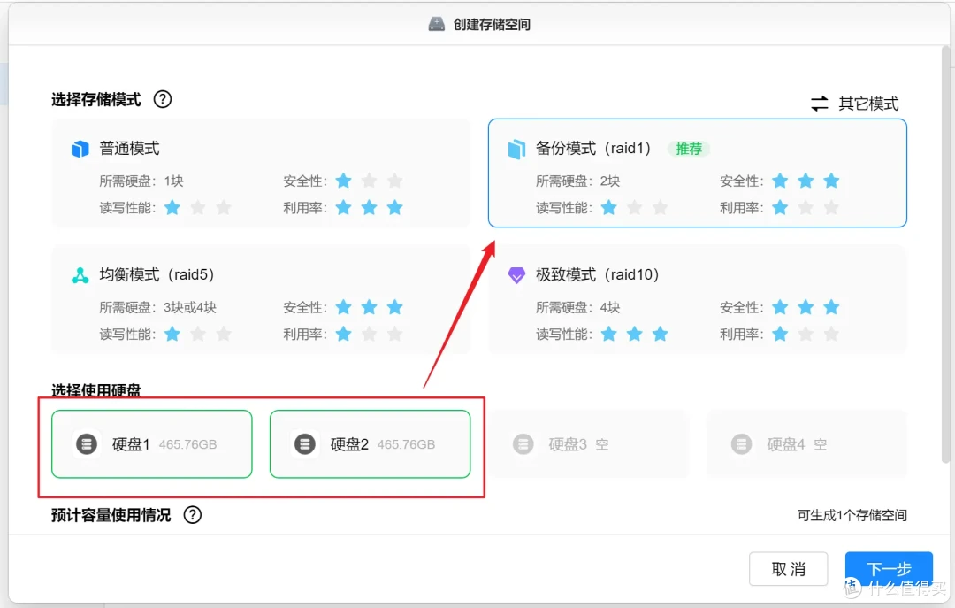Choose the 极致模式 (raid10) card
Image resolution: width=955 pixels, height=608 pixels.
698,299
